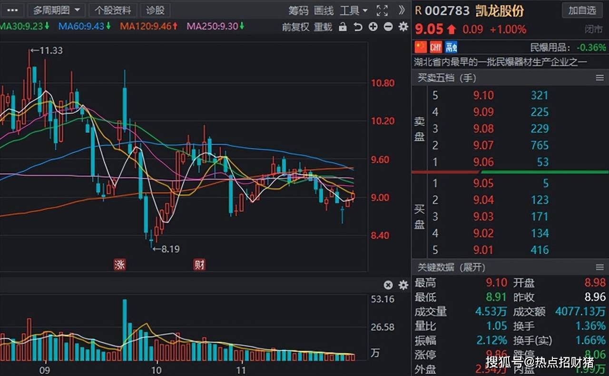This screenshot has width=609, height=376.
Task: Click the 财 event marker on chart
Action: pos(199,265)
